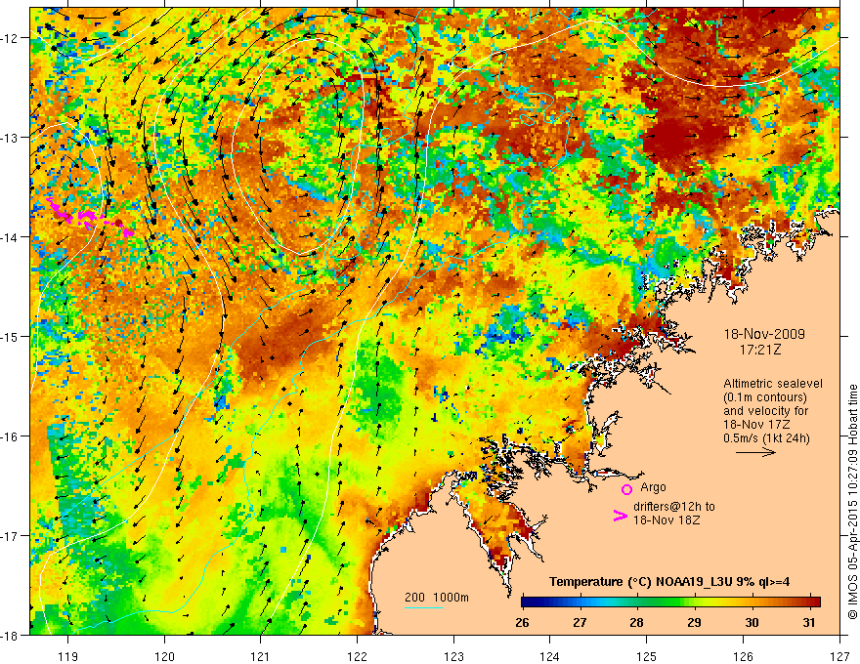Click latitude axis label '-13'

point(11,138)
